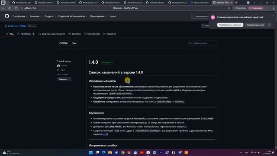Expand the Предприятие menu
Viewport: 277px width, 156px height.
[x=98, y=16]
